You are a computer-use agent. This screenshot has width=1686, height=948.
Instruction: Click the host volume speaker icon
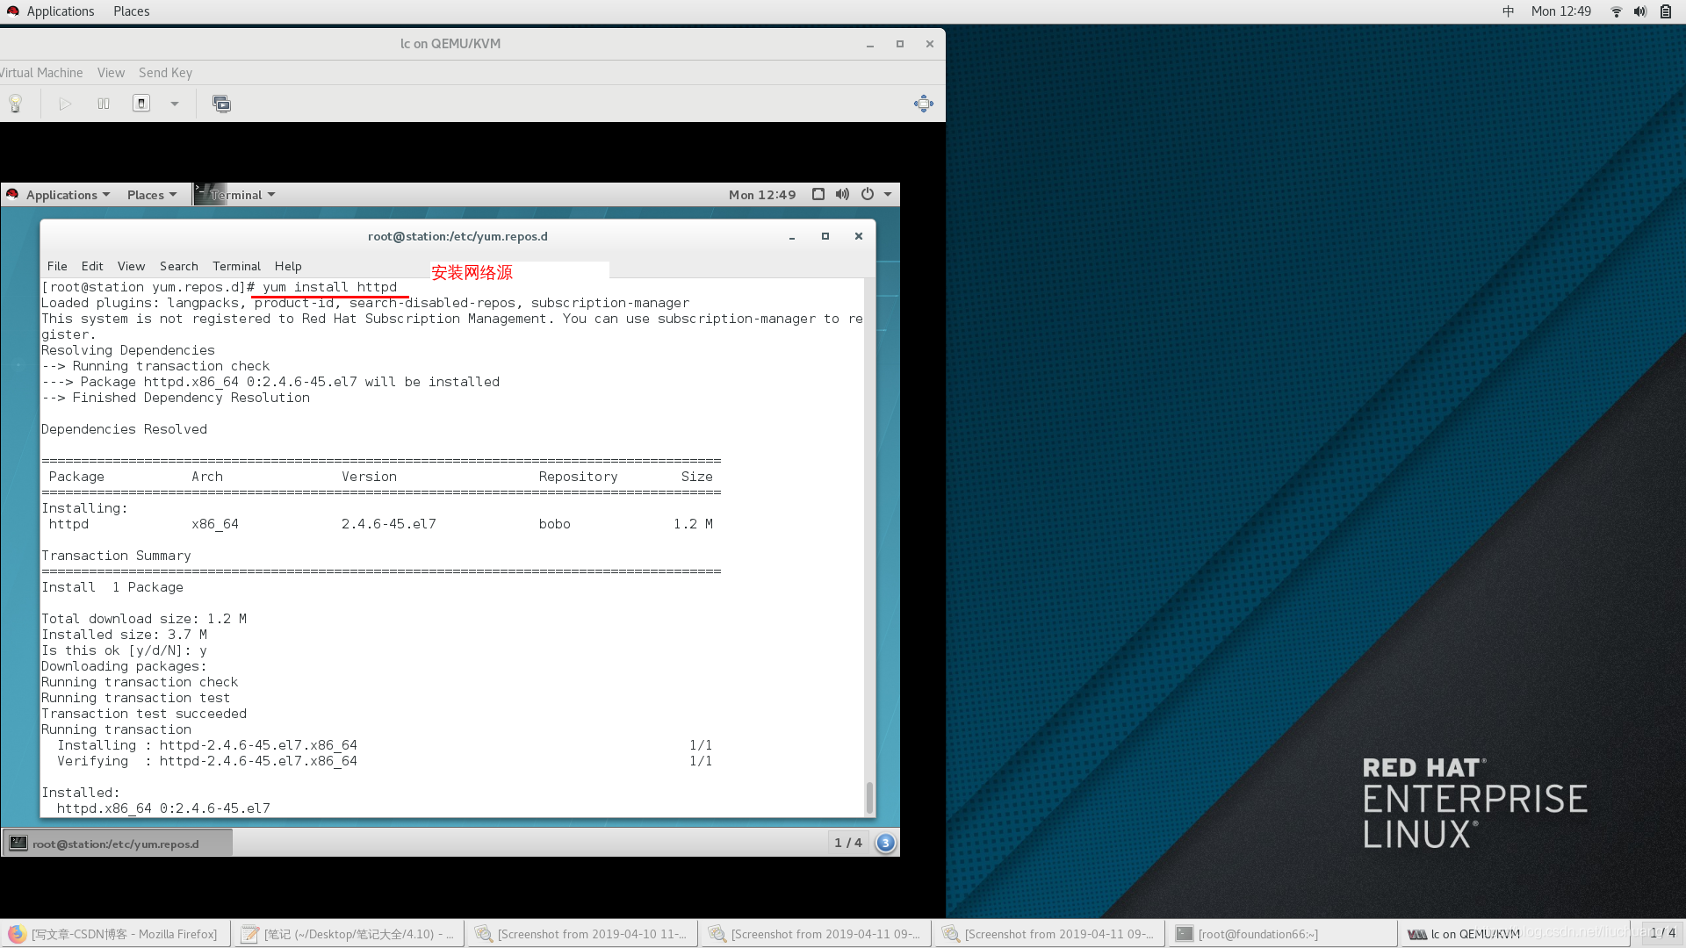(x=1640, y=11)
